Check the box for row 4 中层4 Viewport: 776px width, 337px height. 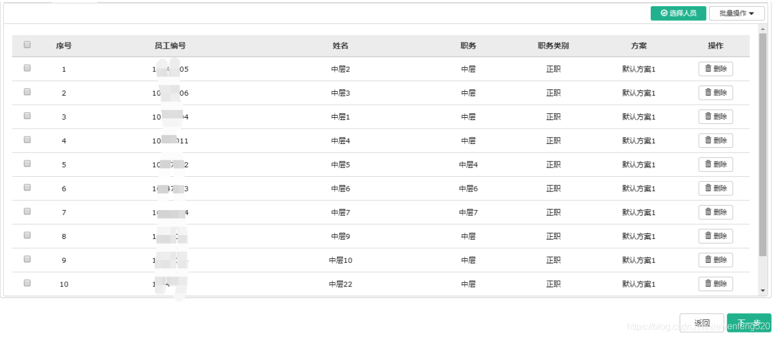(x=27, y=139)
